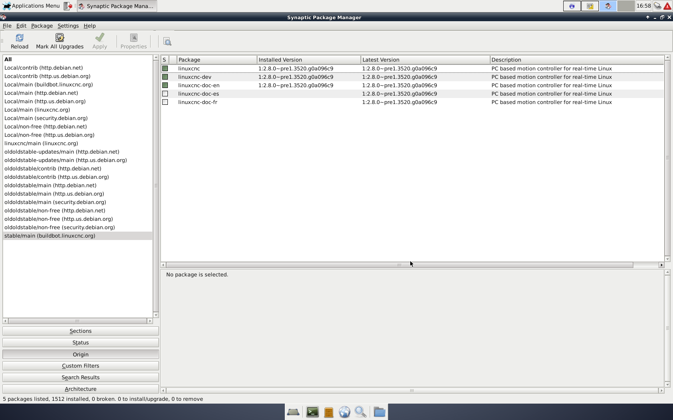The height and width of the screenshot is (420, 673).
Task: Click origin list horizontal scrollbar thumb
Action: (x=78, y=321)
